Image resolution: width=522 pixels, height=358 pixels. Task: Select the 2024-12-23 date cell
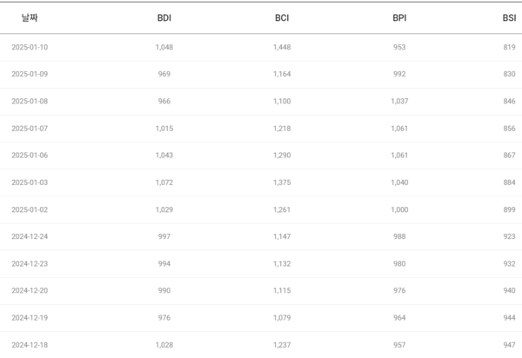click(30, 263)
